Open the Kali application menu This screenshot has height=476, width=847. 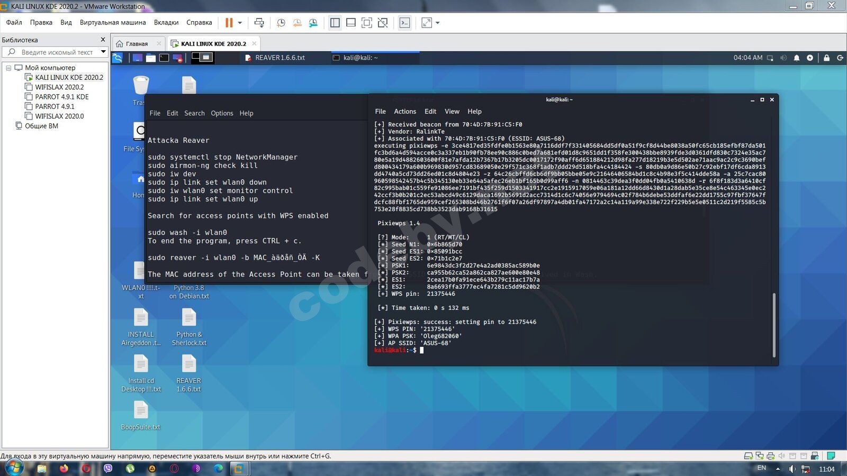(x=118, y=58)
